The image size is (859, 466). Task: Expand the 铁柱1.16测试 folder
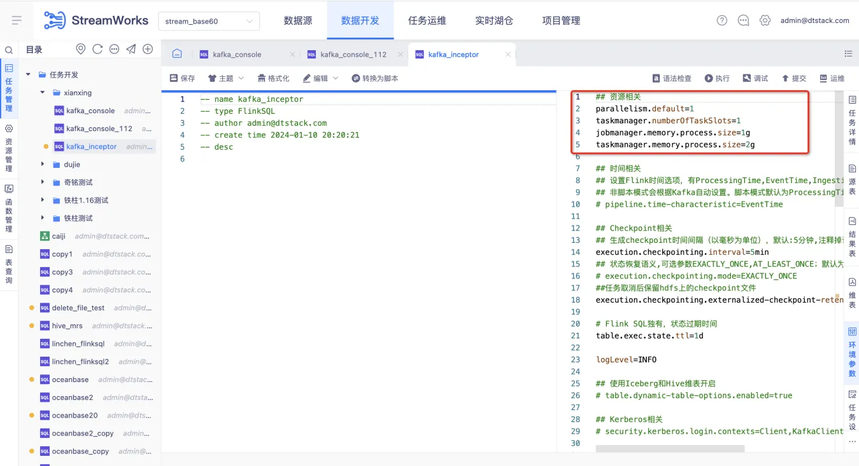click(x=43, y=200)
